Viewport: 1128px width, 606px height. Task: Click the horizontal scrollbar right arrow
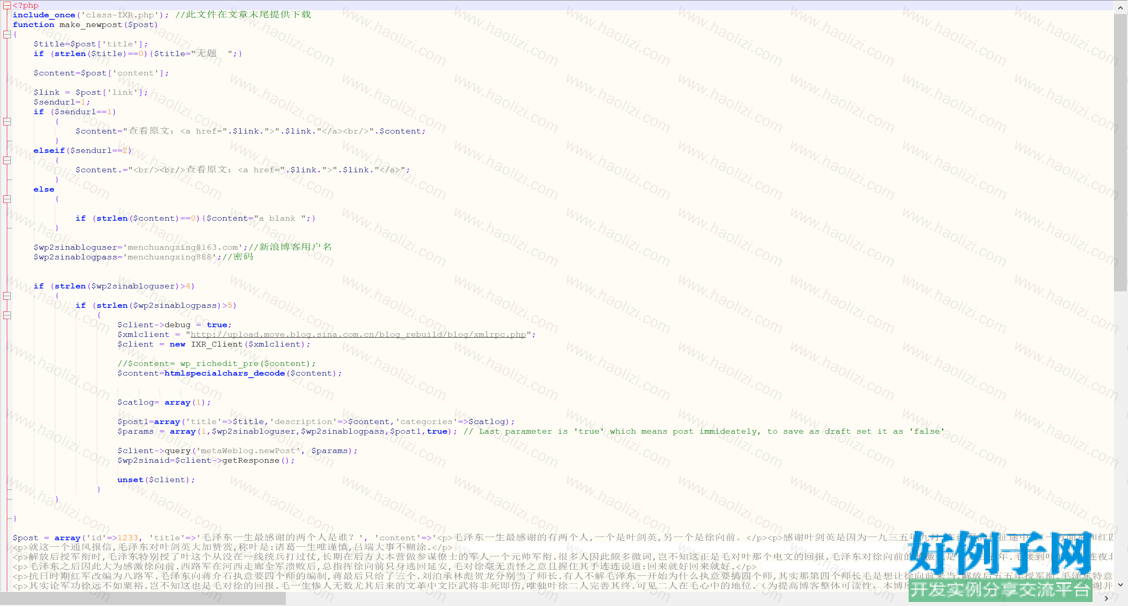pos(1107,598)
